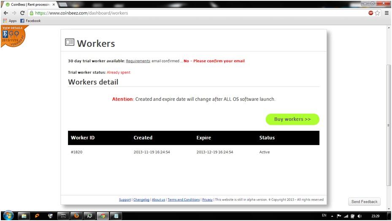This screenshot has width=392, height=221.
Task: Open the Apps bookmarks shortcut
Action: (10, 21)
